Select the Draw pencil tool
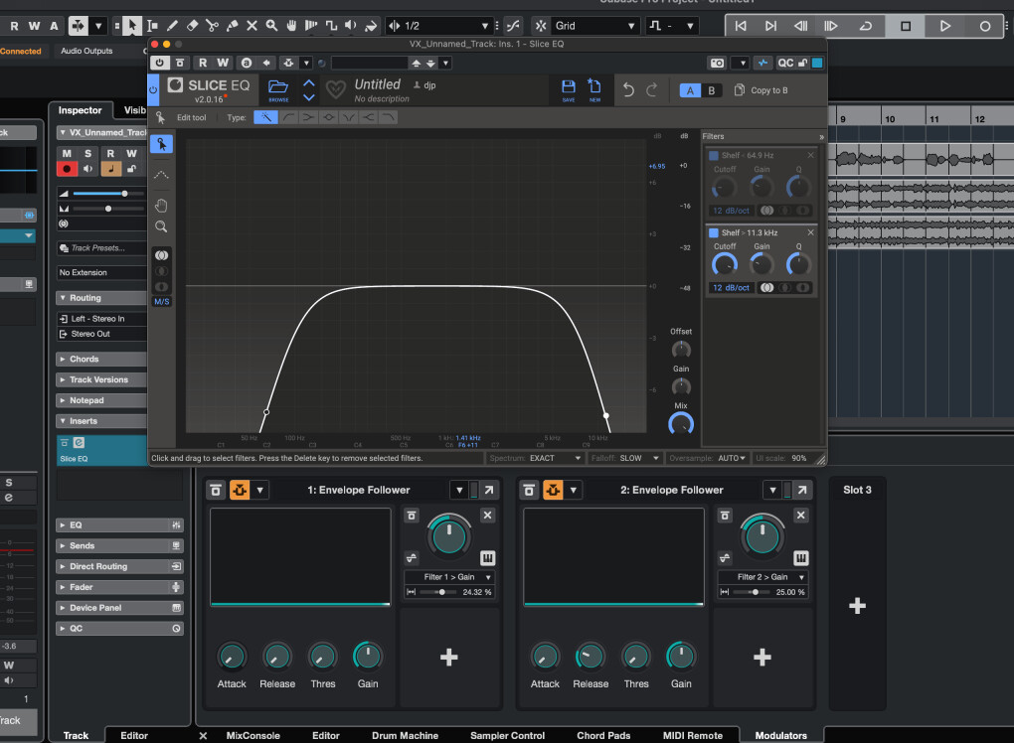 pyautogui.click(x=172, y=26)
